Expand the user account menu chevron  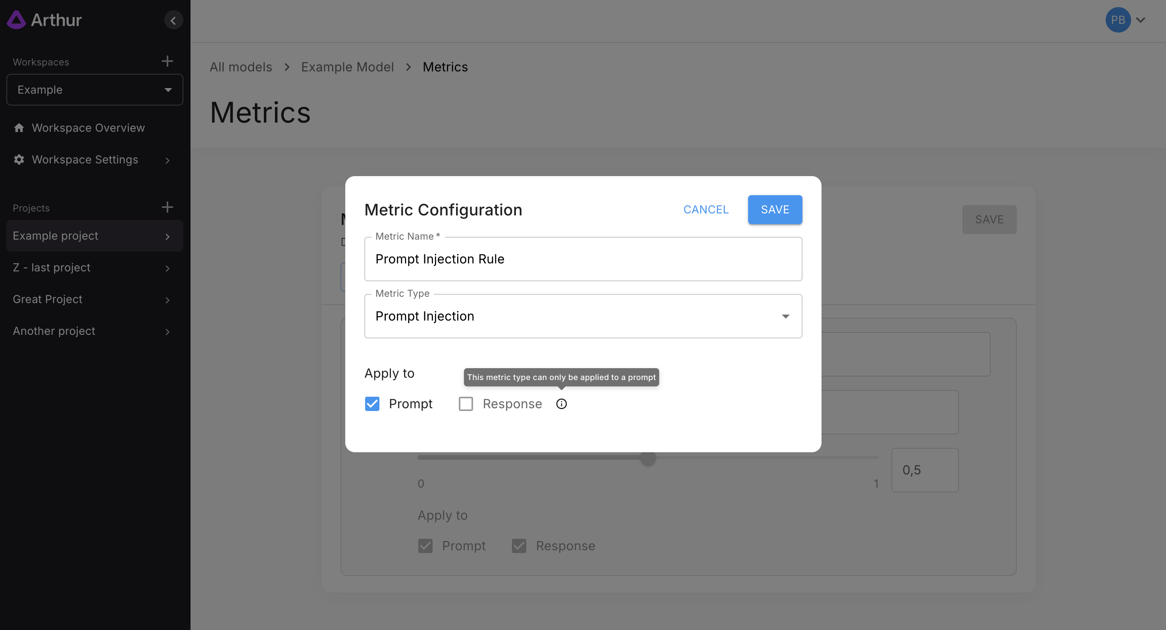(x=1141, y=20)
